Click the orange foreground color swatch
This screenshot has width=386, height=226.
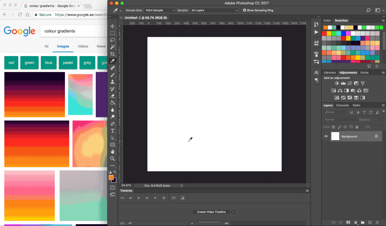click(x=112, y=178)
